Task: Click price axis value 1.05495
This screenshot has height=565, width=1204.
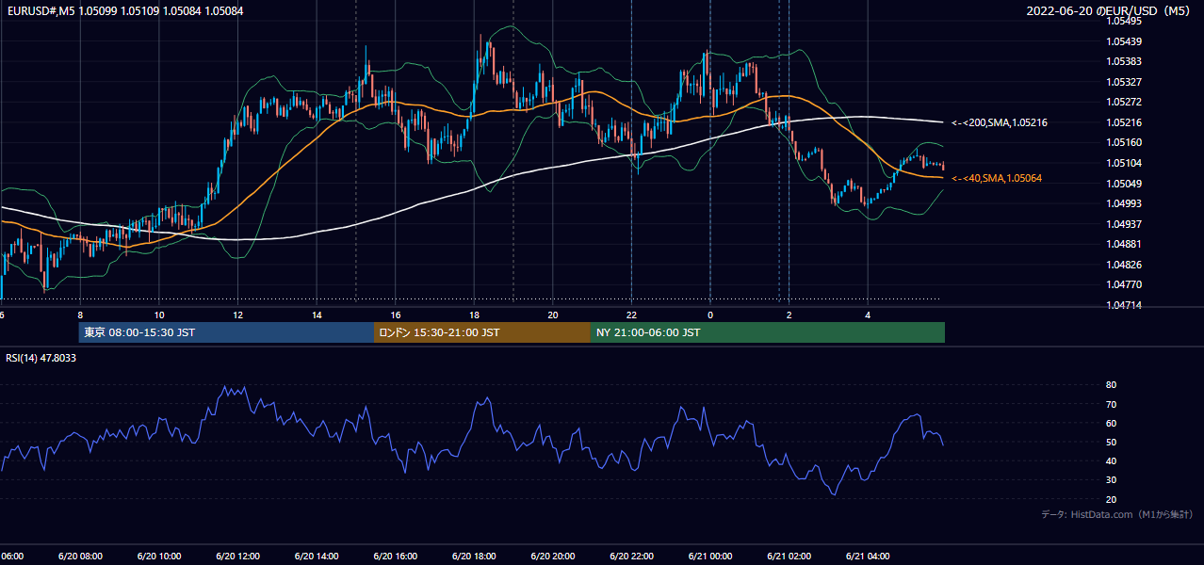Action: click(1124, 21)
